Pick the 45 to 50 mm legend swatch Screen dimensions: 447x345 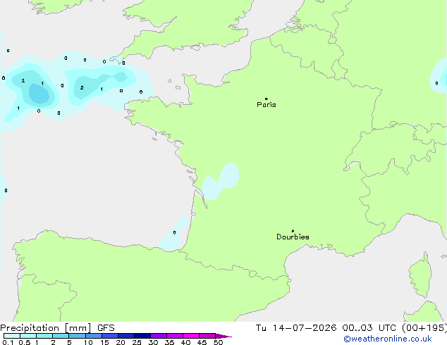pyautogui.click(x=207, y=336)
